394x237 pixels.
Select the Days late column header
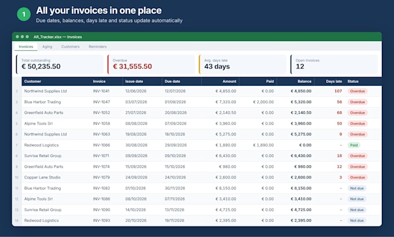click(x=334, y=81)
